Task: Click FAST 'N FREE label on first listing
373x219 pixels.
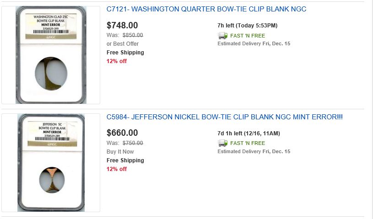Action: (248, 36)
